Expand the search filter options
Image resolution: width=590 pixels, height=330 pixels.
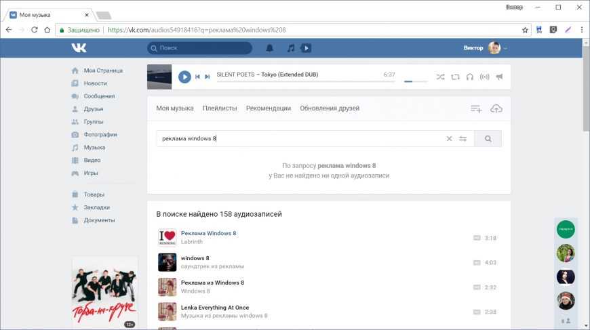click(x=463, y=139)
